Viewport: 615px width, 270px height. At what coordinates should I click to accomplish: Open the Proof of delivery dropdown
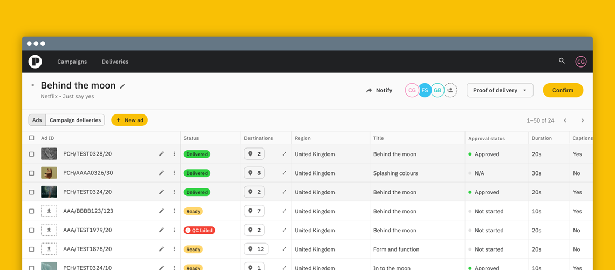point(500,90)
